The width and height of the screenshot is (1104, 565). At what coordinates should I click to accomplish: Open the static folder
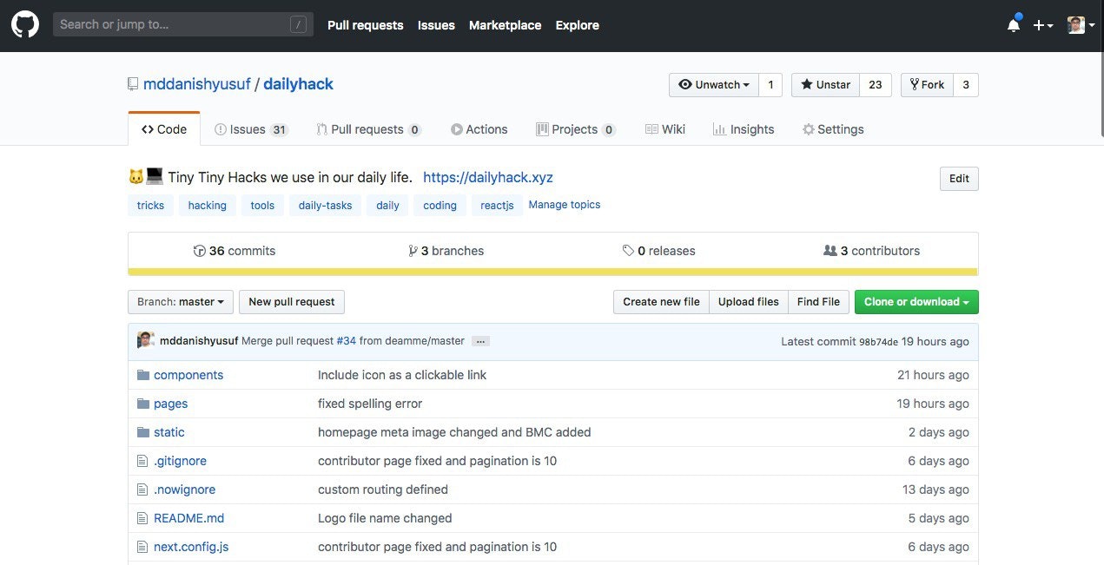169,432
